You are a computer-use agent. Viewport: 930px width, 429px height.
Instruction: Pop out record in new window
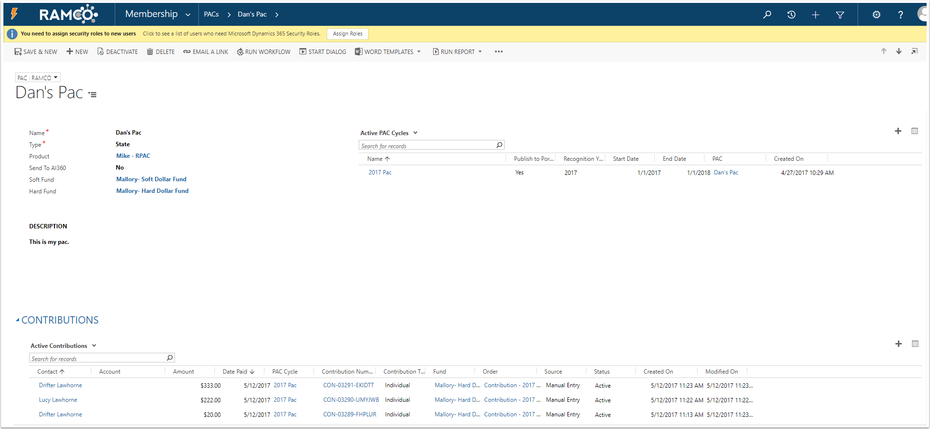point(914,51)
